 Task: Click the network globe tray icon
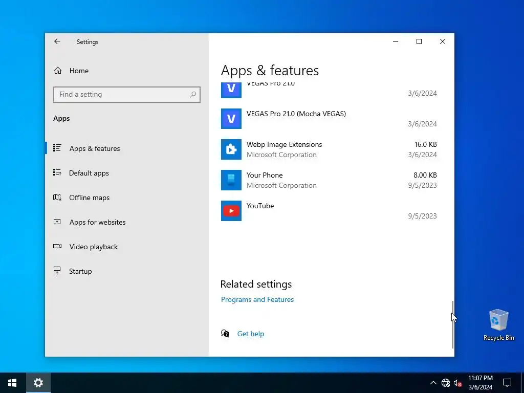click(446, 383)
